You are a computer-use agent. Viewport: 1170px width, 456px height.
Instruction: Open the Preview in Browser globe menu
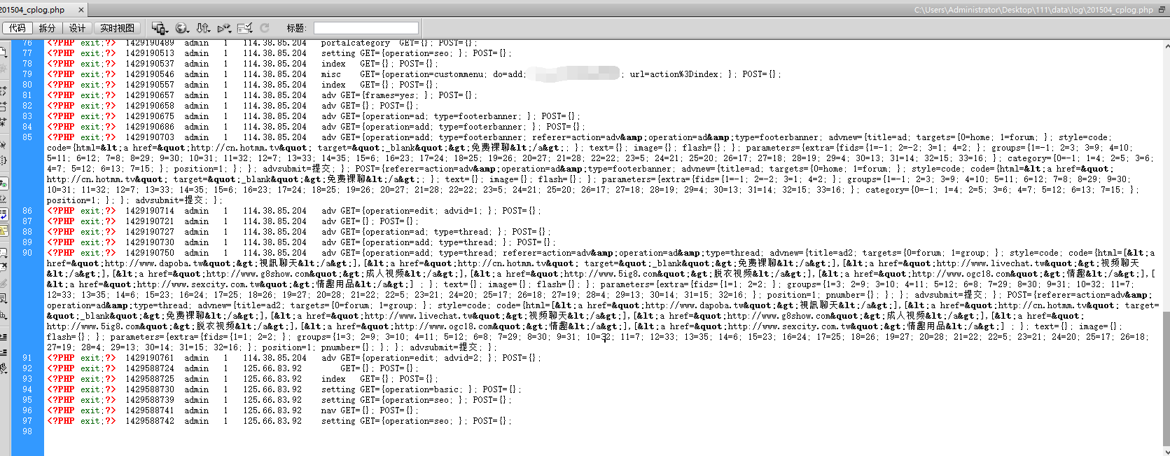[x=182, y=28]
